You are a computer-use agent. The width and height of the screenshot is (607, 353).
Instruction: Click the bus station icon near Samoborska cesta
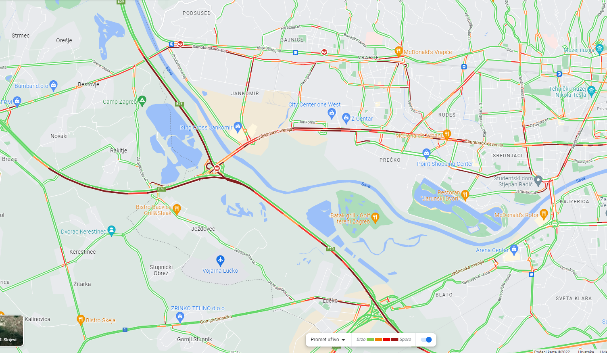171,44
